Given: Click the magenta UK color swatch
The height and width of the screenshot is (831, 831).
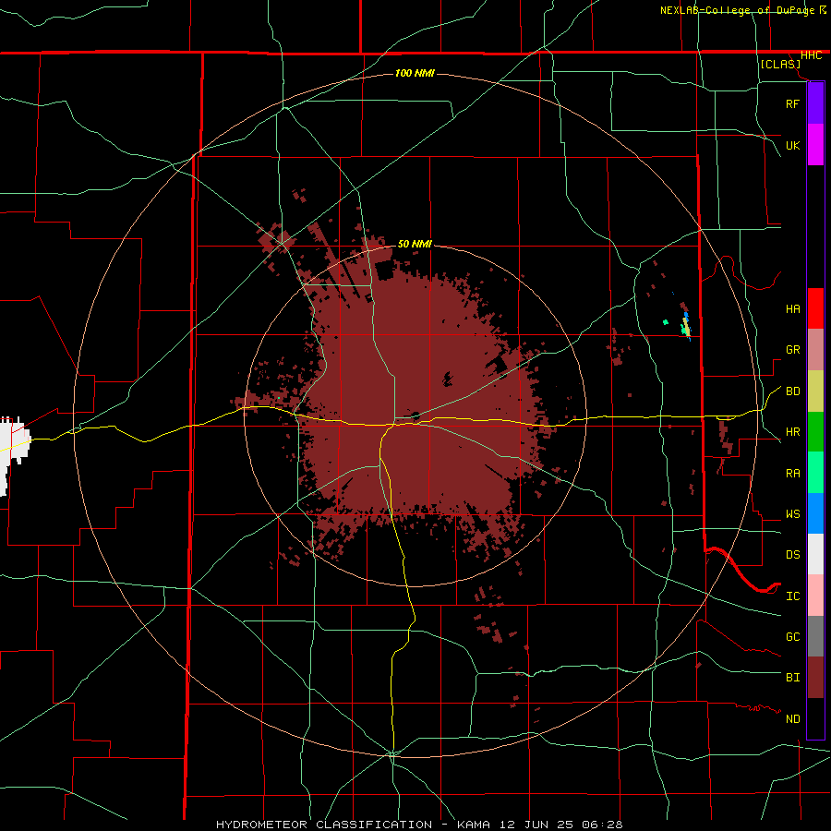Looking at the screenshot, I should tap(815, 145).
